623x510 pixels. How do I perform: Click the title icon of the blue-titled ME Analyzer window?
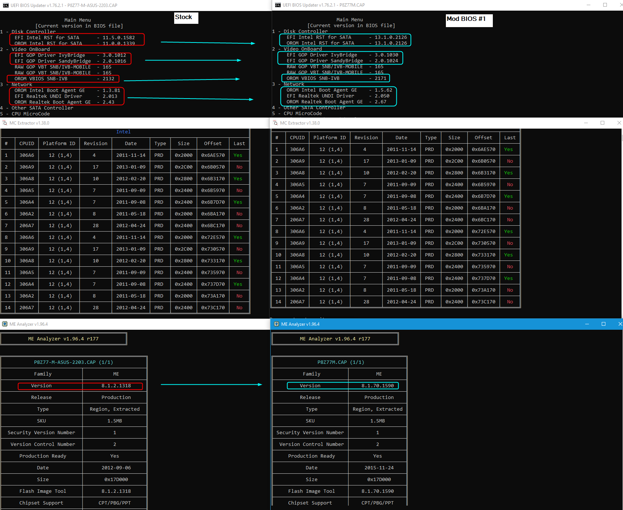click(276, 324)
